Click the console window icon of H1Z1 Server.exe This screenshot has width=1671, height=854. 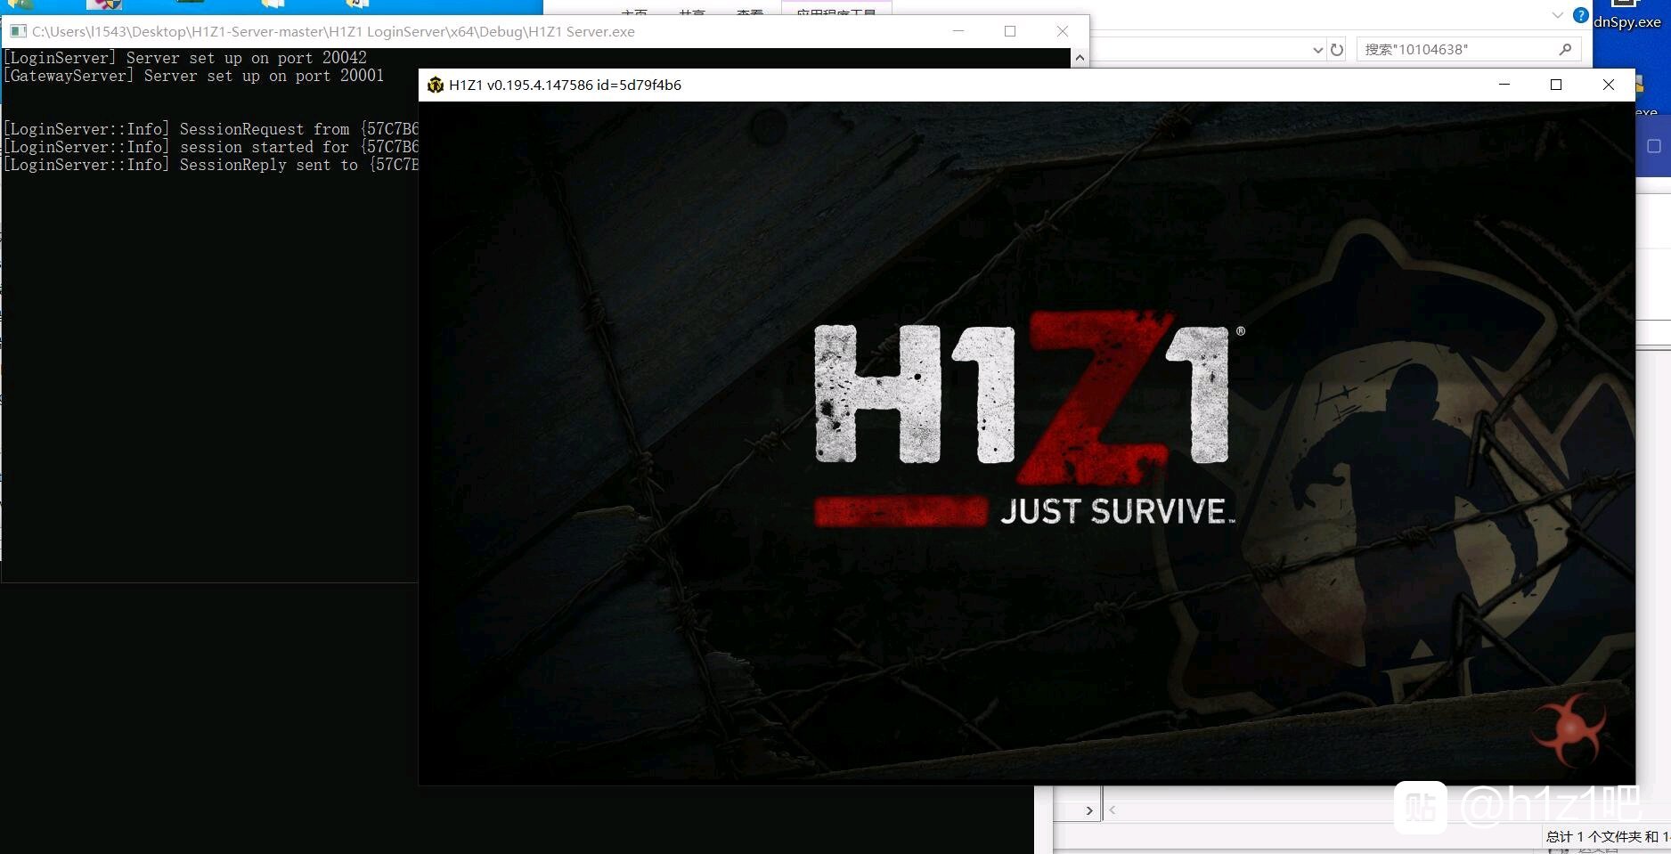[x=18, y=31]
